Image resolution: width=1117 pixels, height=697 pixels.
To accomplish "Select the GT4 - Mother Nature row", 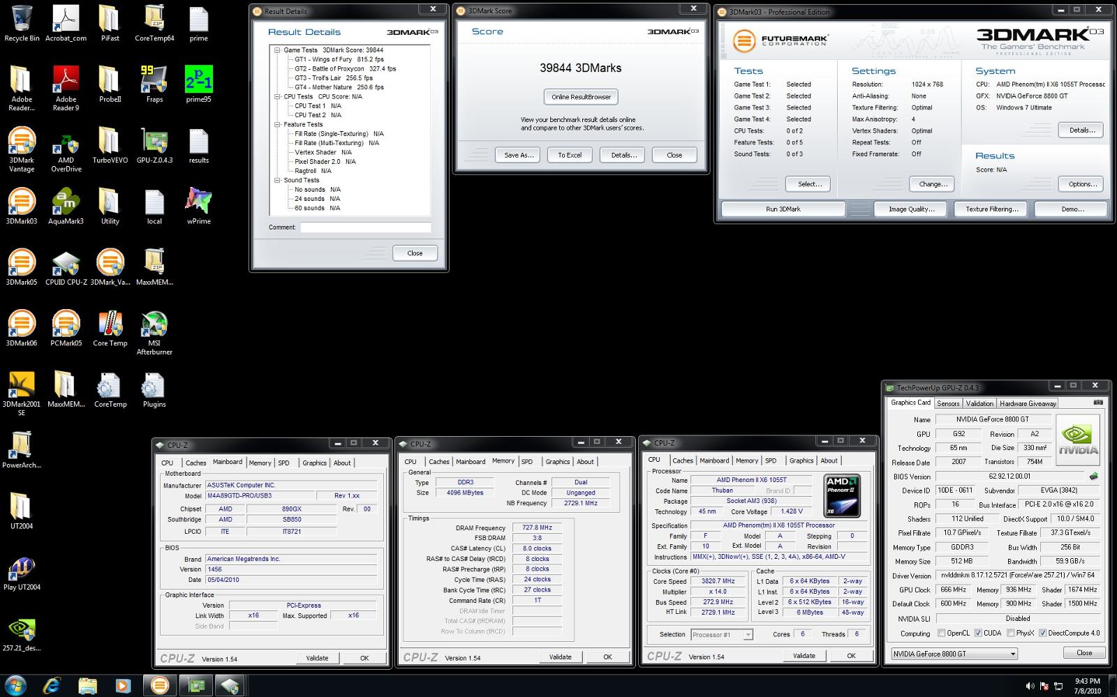I will [339, 87].
